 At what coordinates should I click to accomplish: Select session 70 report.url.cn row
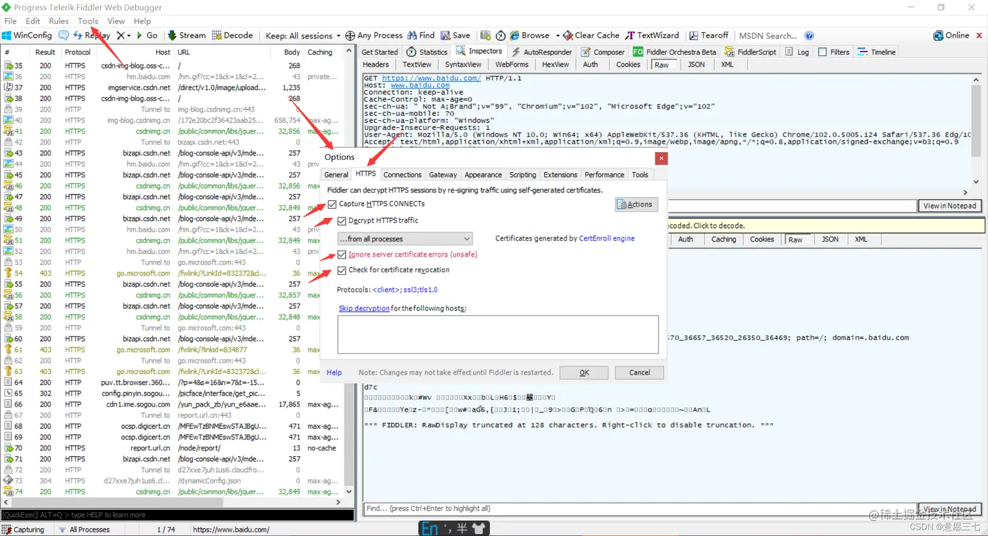pyautogui.click(x=172, y=449)
